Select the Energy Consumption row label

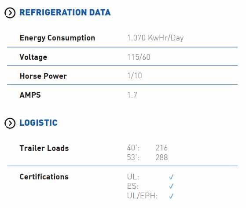(57, 38)
